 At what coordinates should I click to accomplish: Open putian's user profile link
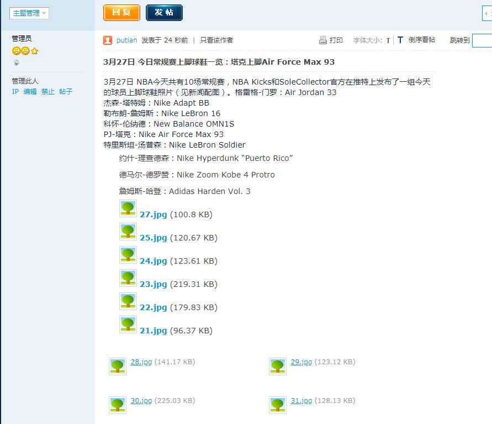coord(127,40)
